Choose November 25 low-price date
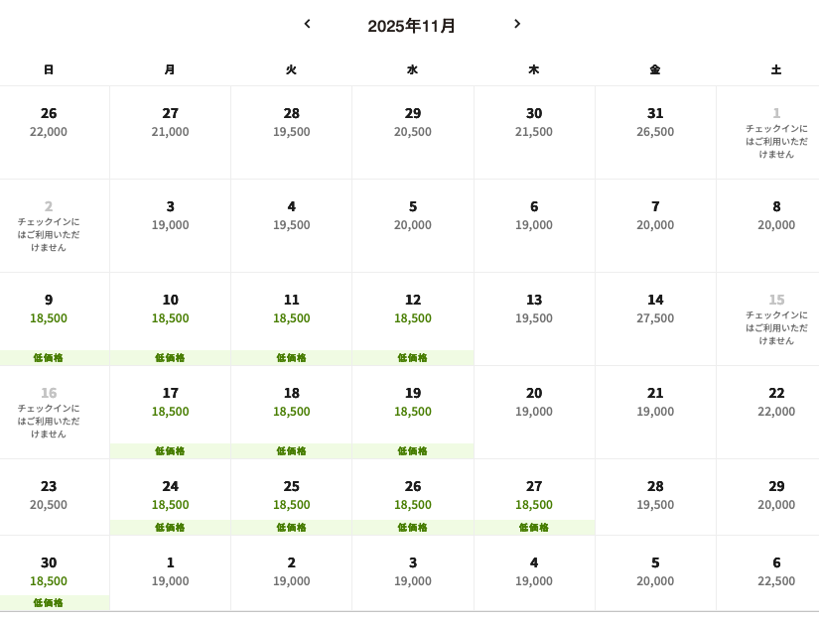This screenshot has width=819, height=621. (292, 496)
